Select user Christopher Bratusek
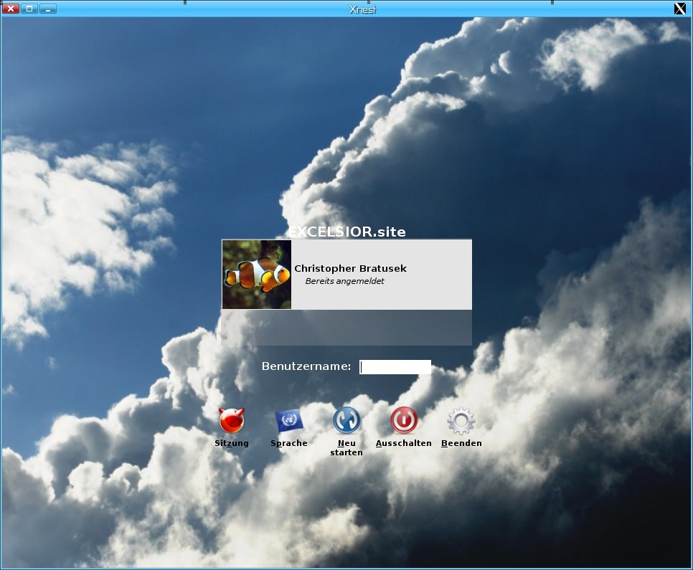The width and height of the screenshot is (693, 570). pyautogui.click(x=346, y=275)
